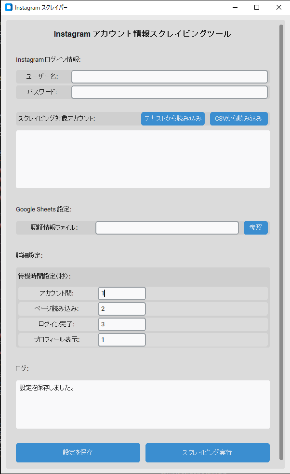Click the 待機時間設定（秒）: label
The image size is (290, 474).
click(x=44, y=276)
